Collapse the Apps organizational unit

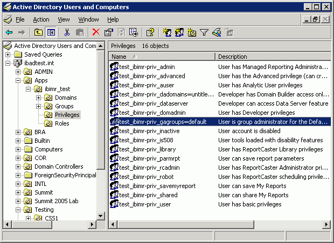18,80
